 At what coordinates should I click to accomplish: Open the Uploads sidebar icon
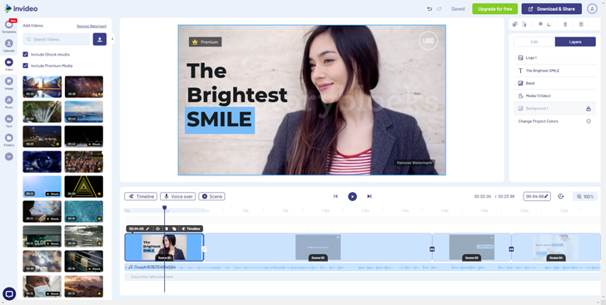pos(9,45)
